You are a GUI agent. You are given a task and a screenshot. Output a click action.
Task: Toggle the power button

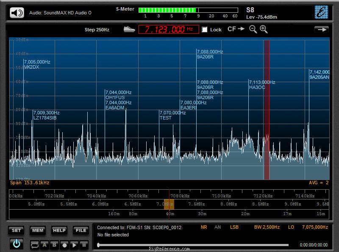(17, 244)
